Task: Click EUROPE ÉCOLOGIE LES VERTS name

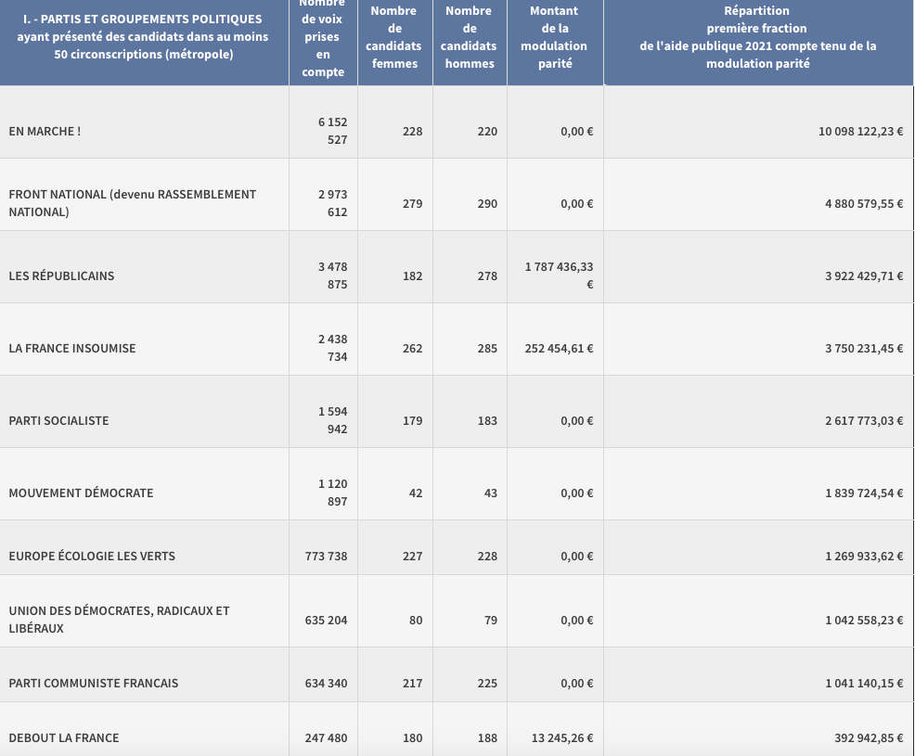Action: coord(92,557)
